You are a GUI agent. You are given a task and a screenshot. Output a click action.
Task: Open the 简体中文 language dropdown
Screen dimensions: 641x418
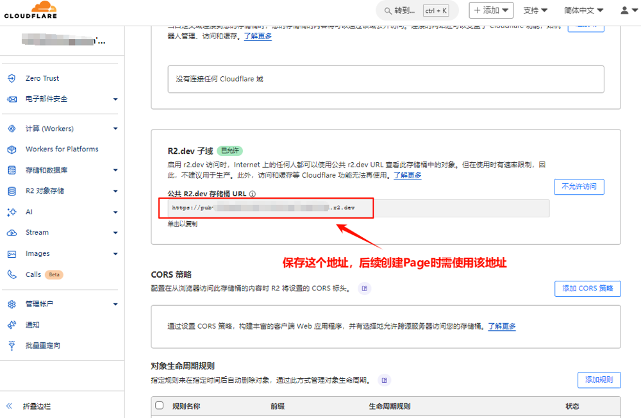[587, 10]
